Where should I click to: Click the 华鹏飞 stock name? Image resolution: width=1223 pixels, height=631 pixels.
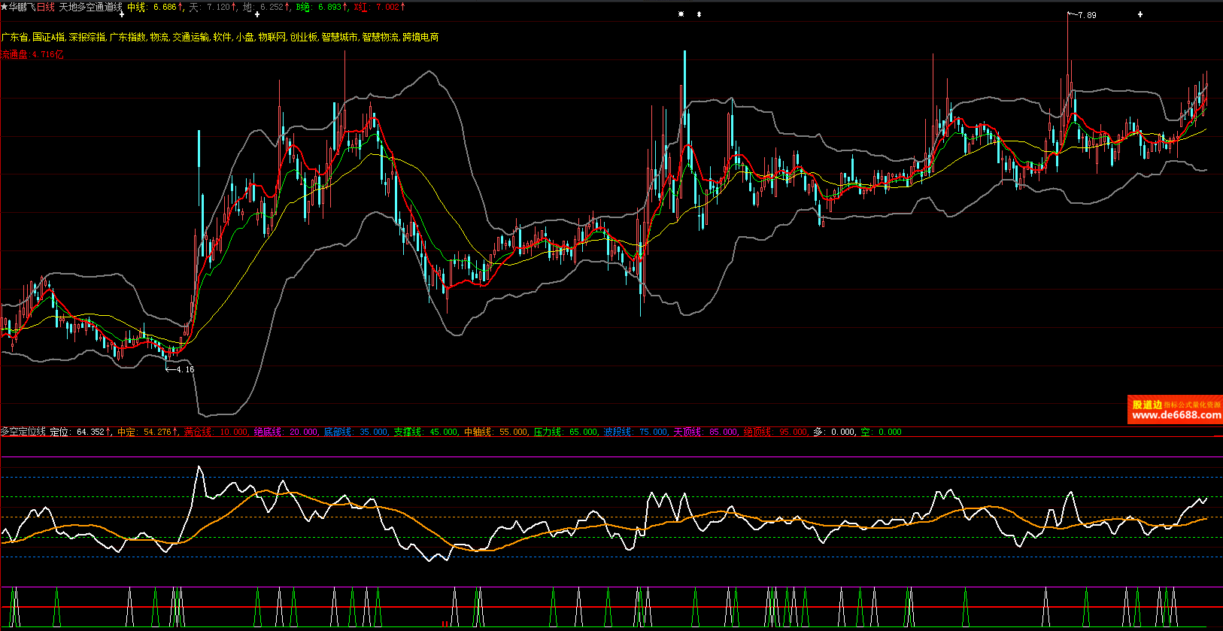point(22,7)
